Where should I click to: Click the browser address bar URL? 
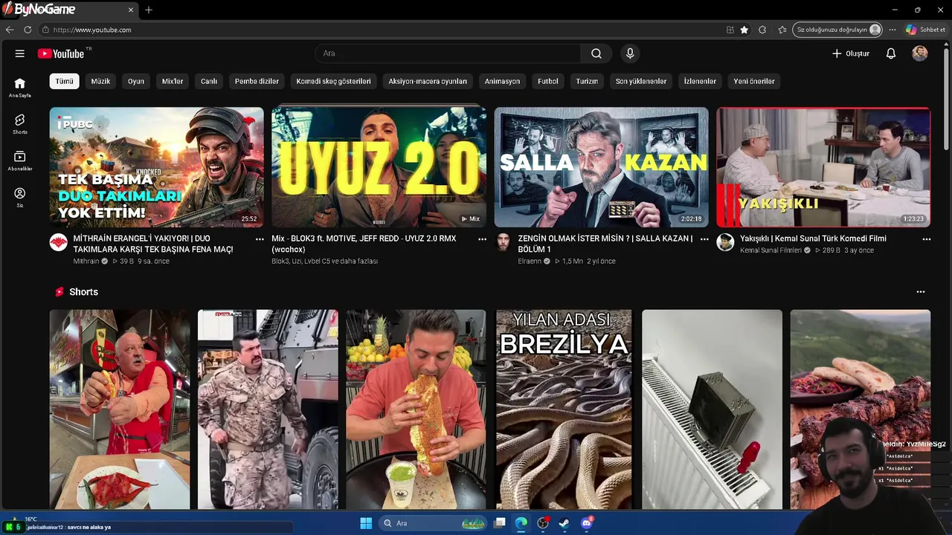point(92,30)
